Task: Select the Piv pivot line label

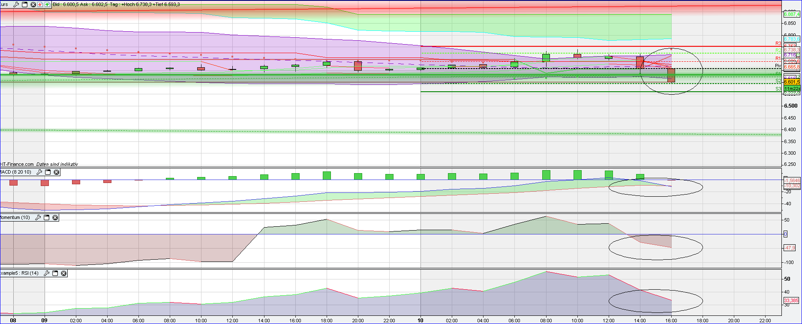Action: pyautogui.click(x=778, y=66)
